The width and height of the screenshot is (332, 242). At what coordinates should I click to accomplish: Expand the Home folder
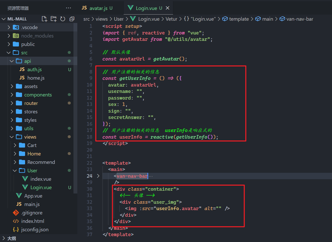pyautogui.click(x=15, y=154)
